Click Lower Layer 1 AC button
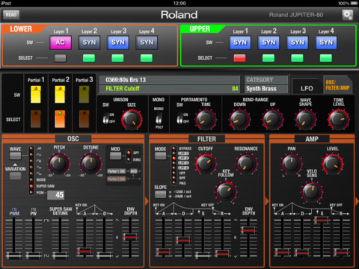Image resolution: width=359 pixels, height=269 pixels. coord(61,43)
